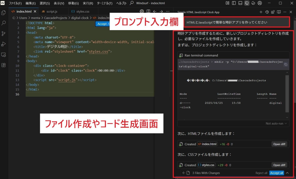Open the 移動(G) menu
296x179 pixels.
tap(73, 3)
